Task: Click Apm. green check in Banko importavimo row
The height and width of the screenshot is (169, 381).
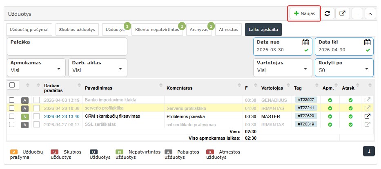Action: 330,100
